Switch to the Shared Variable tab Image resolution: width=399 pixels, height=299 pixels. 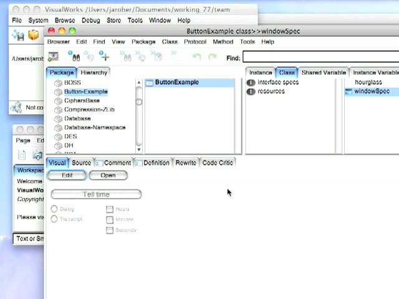pyautogui.click(x=324, y=73)
